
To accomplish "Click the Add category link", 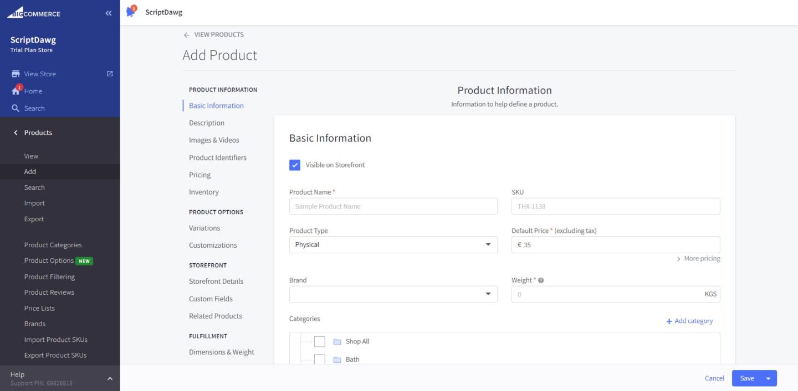I will tap(689, 321).
